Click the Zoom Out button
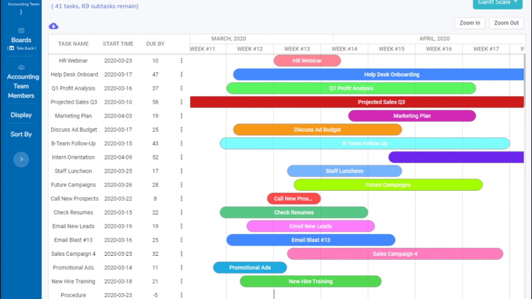This screenshot has height=299, width=532. [506, 23]
